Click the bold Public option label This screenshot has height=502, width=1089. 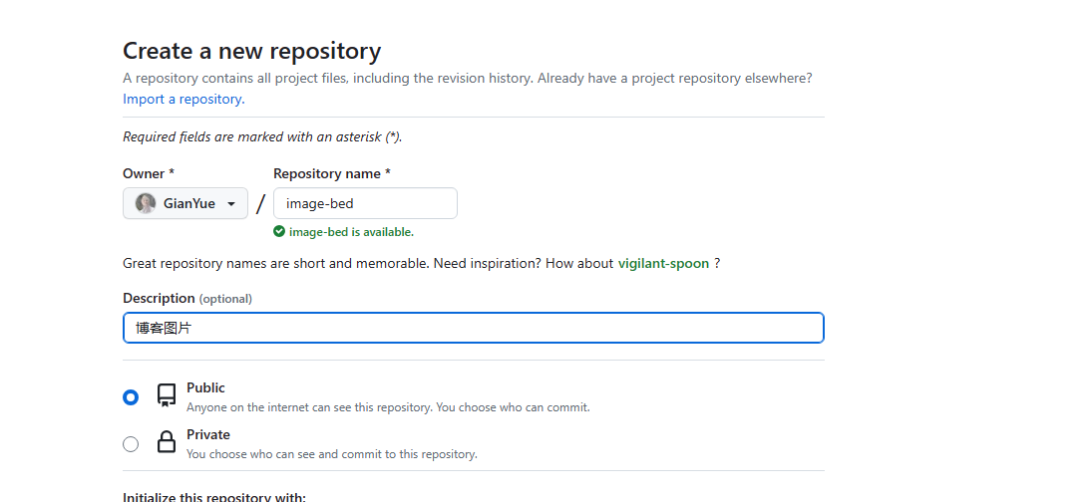205,387
